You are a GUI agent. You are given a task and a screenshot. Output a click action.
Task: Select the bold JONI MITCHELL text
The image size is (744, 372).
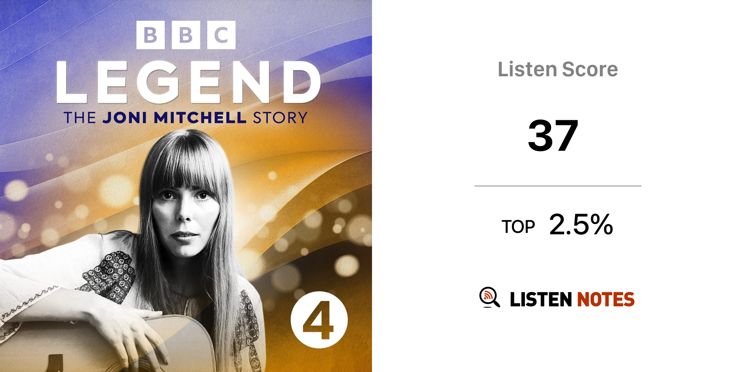click(x=174, y=118)
